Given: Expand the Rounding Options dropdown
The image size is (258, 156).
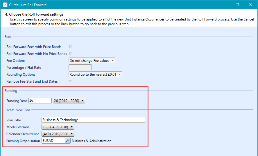Looking at the screenshot, I should point(95,74).
